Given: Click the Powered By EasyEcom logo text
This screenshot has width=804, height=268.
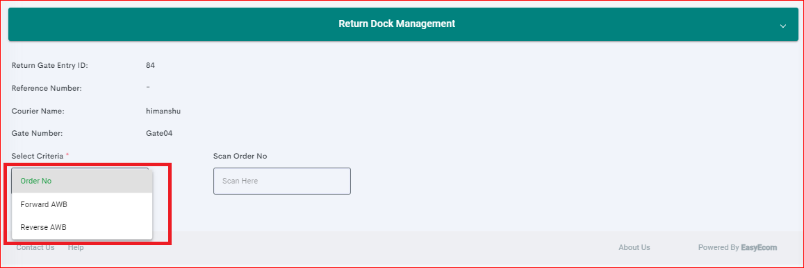Looking at the screenshot, I should click(x=737, y=247).
